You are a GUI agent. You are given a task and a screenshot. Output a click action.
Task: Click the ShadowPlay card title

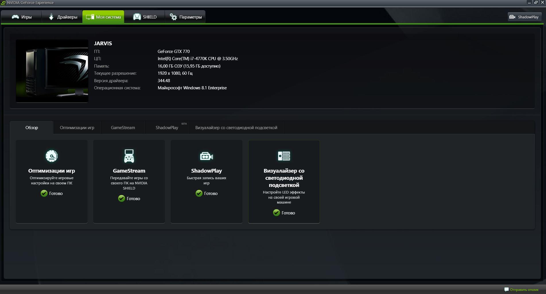tap(207, 171)
